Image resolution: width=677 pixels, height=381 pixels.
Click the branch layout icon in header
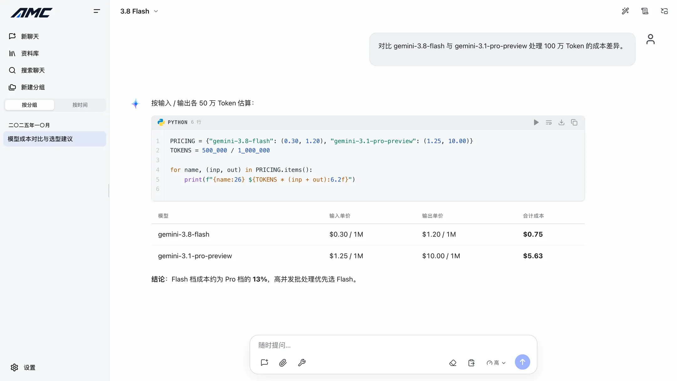coord(664,11)
